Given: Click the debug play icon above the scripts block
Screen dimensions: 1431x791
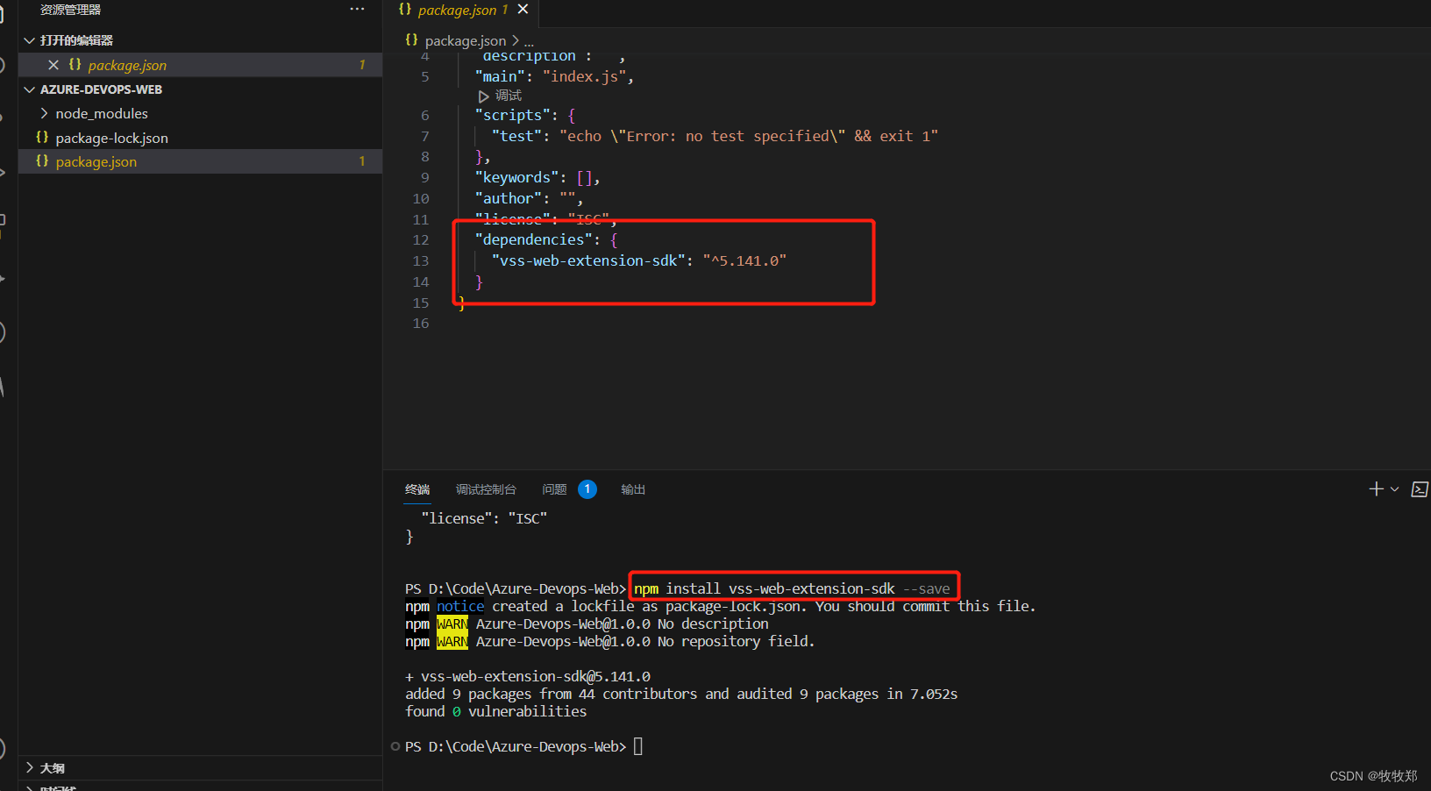Looking at the screenshot, I should (485, 95).
